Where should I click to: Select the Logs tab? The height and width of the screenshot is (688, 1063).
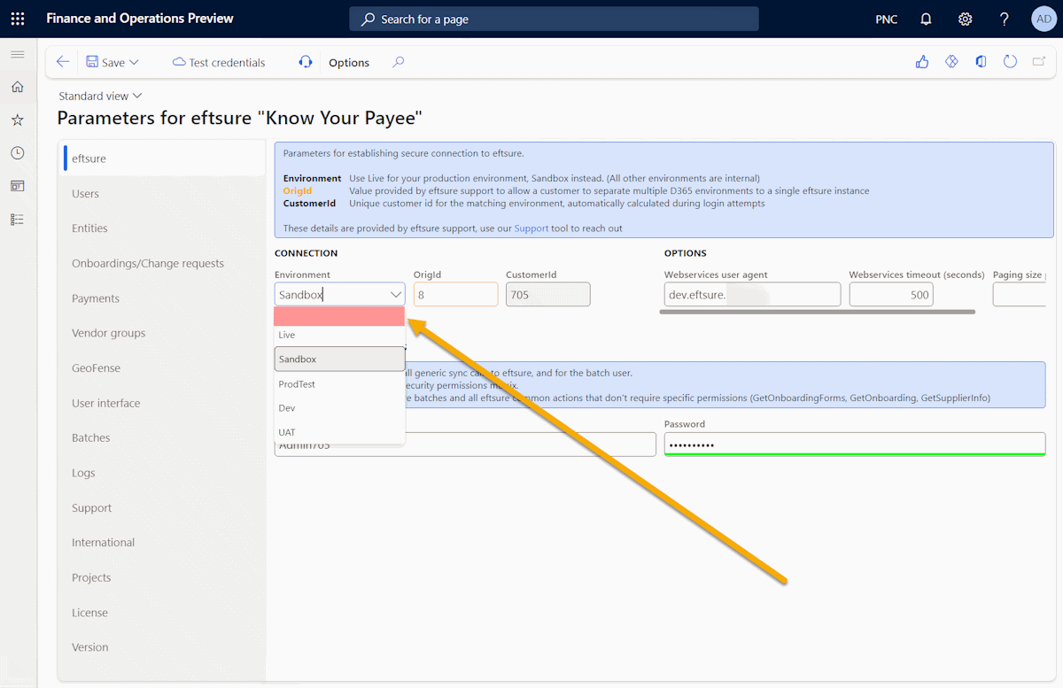point(162,473)
